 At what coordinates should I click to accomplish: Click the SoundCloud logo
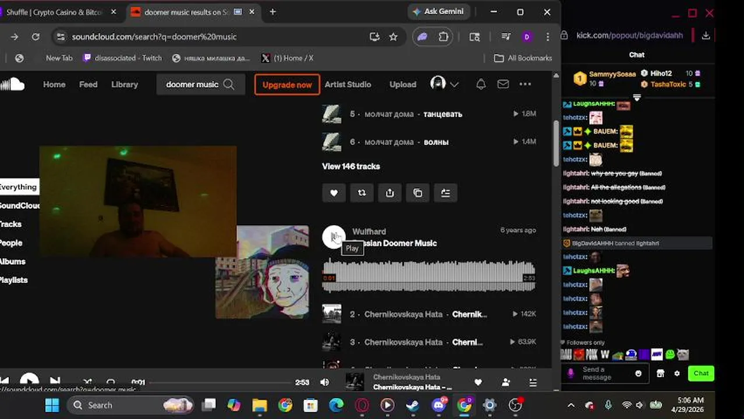pyautogui.click(x=12, y=84)
